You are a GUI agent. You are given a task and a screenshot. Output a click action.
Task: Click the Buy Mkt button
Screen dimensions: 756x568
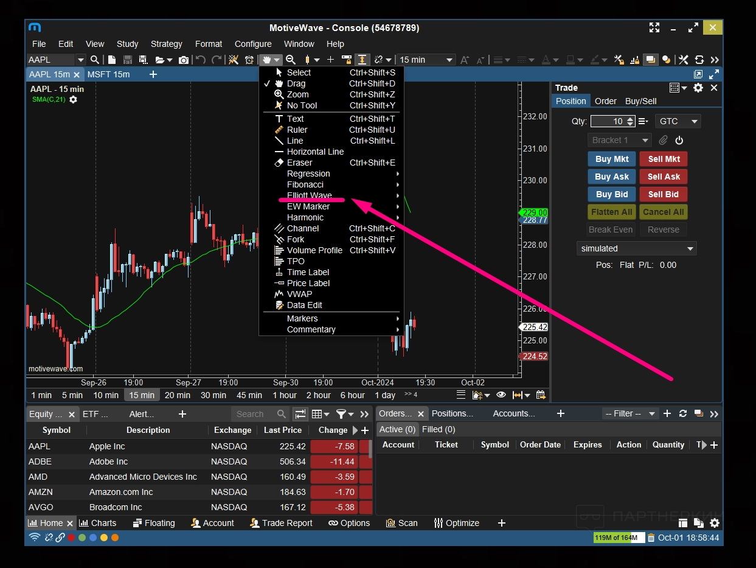(x=612, y=159)
